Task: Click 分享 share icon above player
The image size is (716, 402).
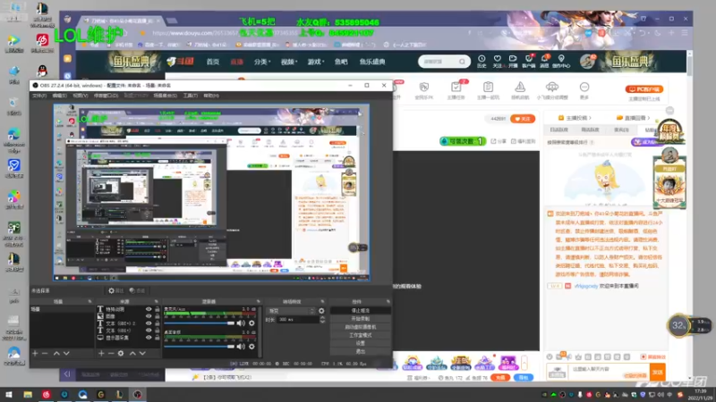Action: [499, 141]
